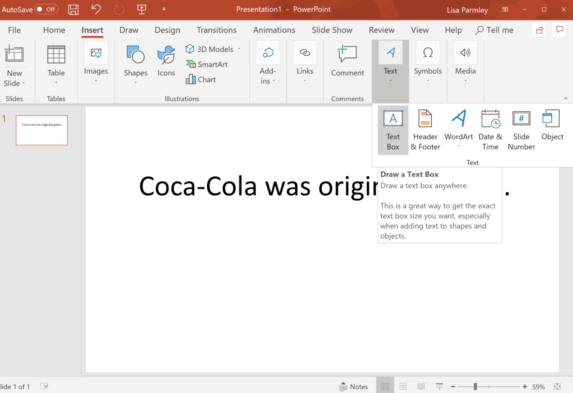Switch to Reading View
This screenshot has width=573, height=393.
[421, 387]
